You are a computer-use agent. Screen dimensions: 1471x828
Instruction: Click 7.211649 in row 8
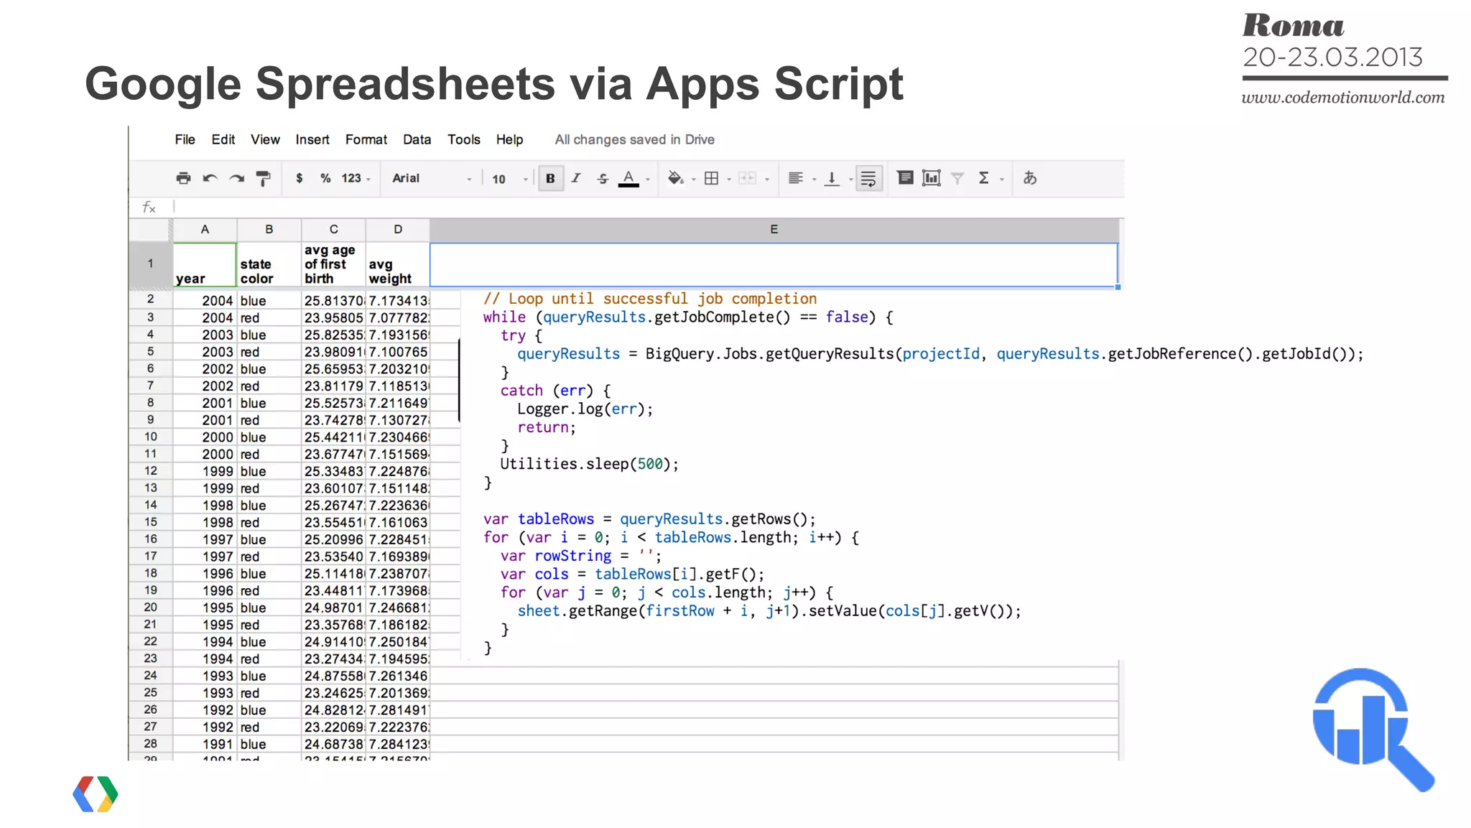click(x=398, y=403)
